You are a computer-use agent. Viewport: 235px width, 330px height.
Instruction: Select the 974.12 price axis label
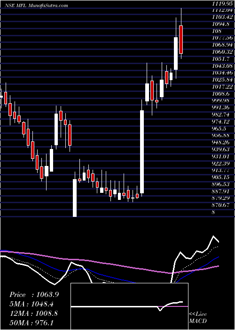pos(221,121)
